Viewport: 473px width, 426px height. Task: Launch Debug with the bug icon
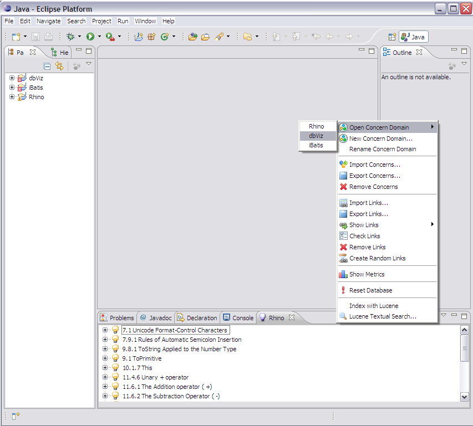pyautogui.click(x=70, y=37)
